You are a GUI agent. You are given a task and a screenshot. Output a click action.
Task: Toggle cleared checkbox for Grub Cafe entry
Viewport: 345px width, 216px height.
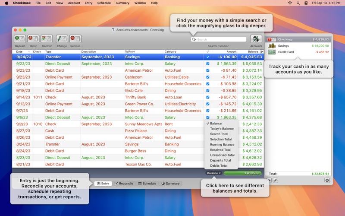click(x=208, y=91)
